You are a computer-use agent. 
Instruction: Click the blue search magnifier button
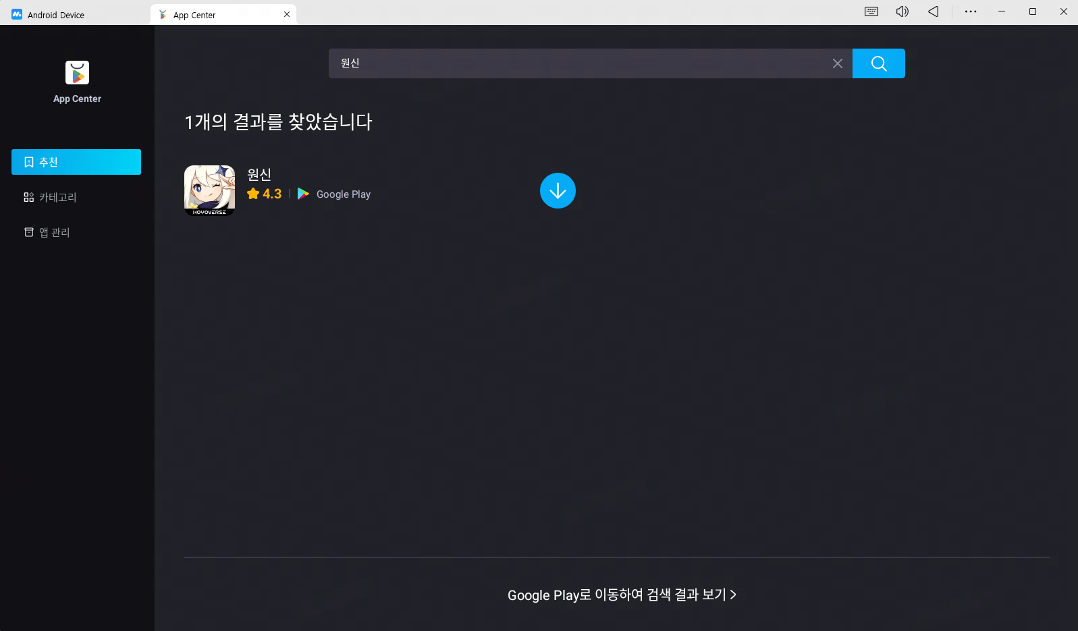click(x=878, y=63)
